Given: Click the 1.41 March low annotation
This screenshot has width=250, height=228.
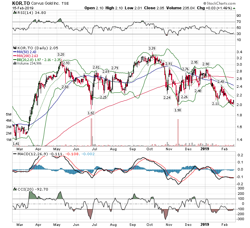Looking at the screenshot, I should 16,143.
